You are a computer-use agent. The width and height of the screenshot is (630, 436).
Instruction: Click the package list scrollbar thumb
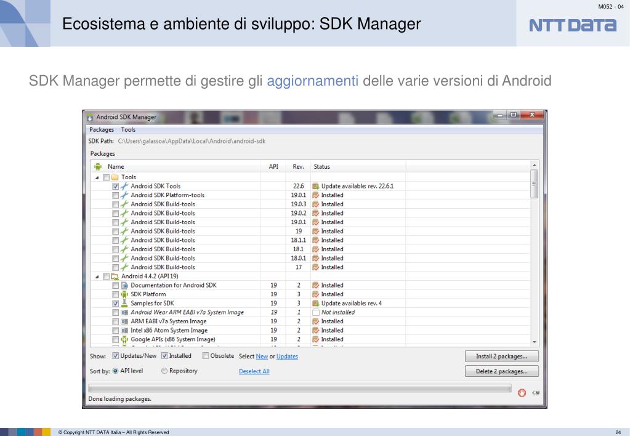(535, 184)
